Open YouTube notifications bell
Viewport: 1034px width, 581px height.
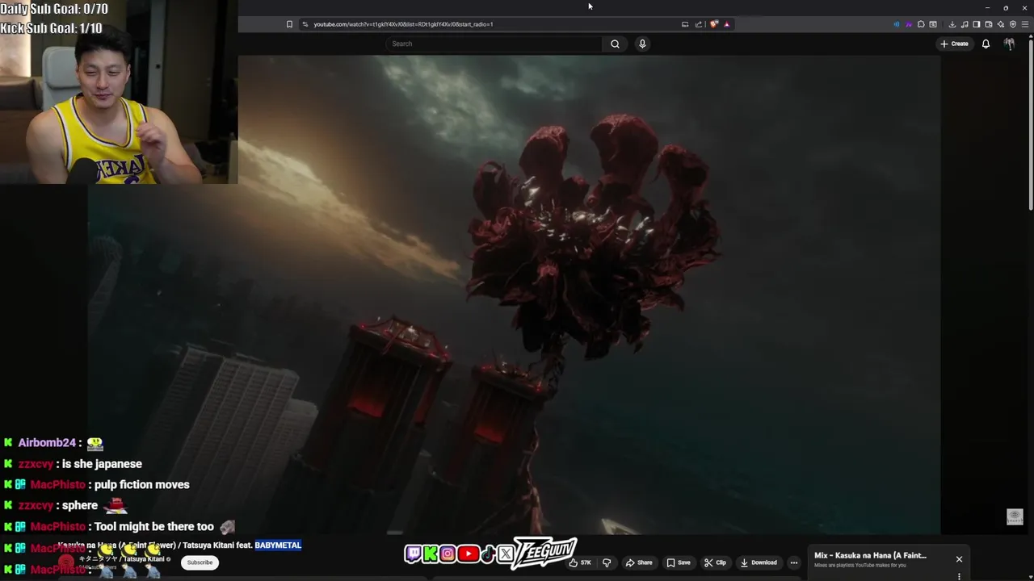click(x=986, y=44)
